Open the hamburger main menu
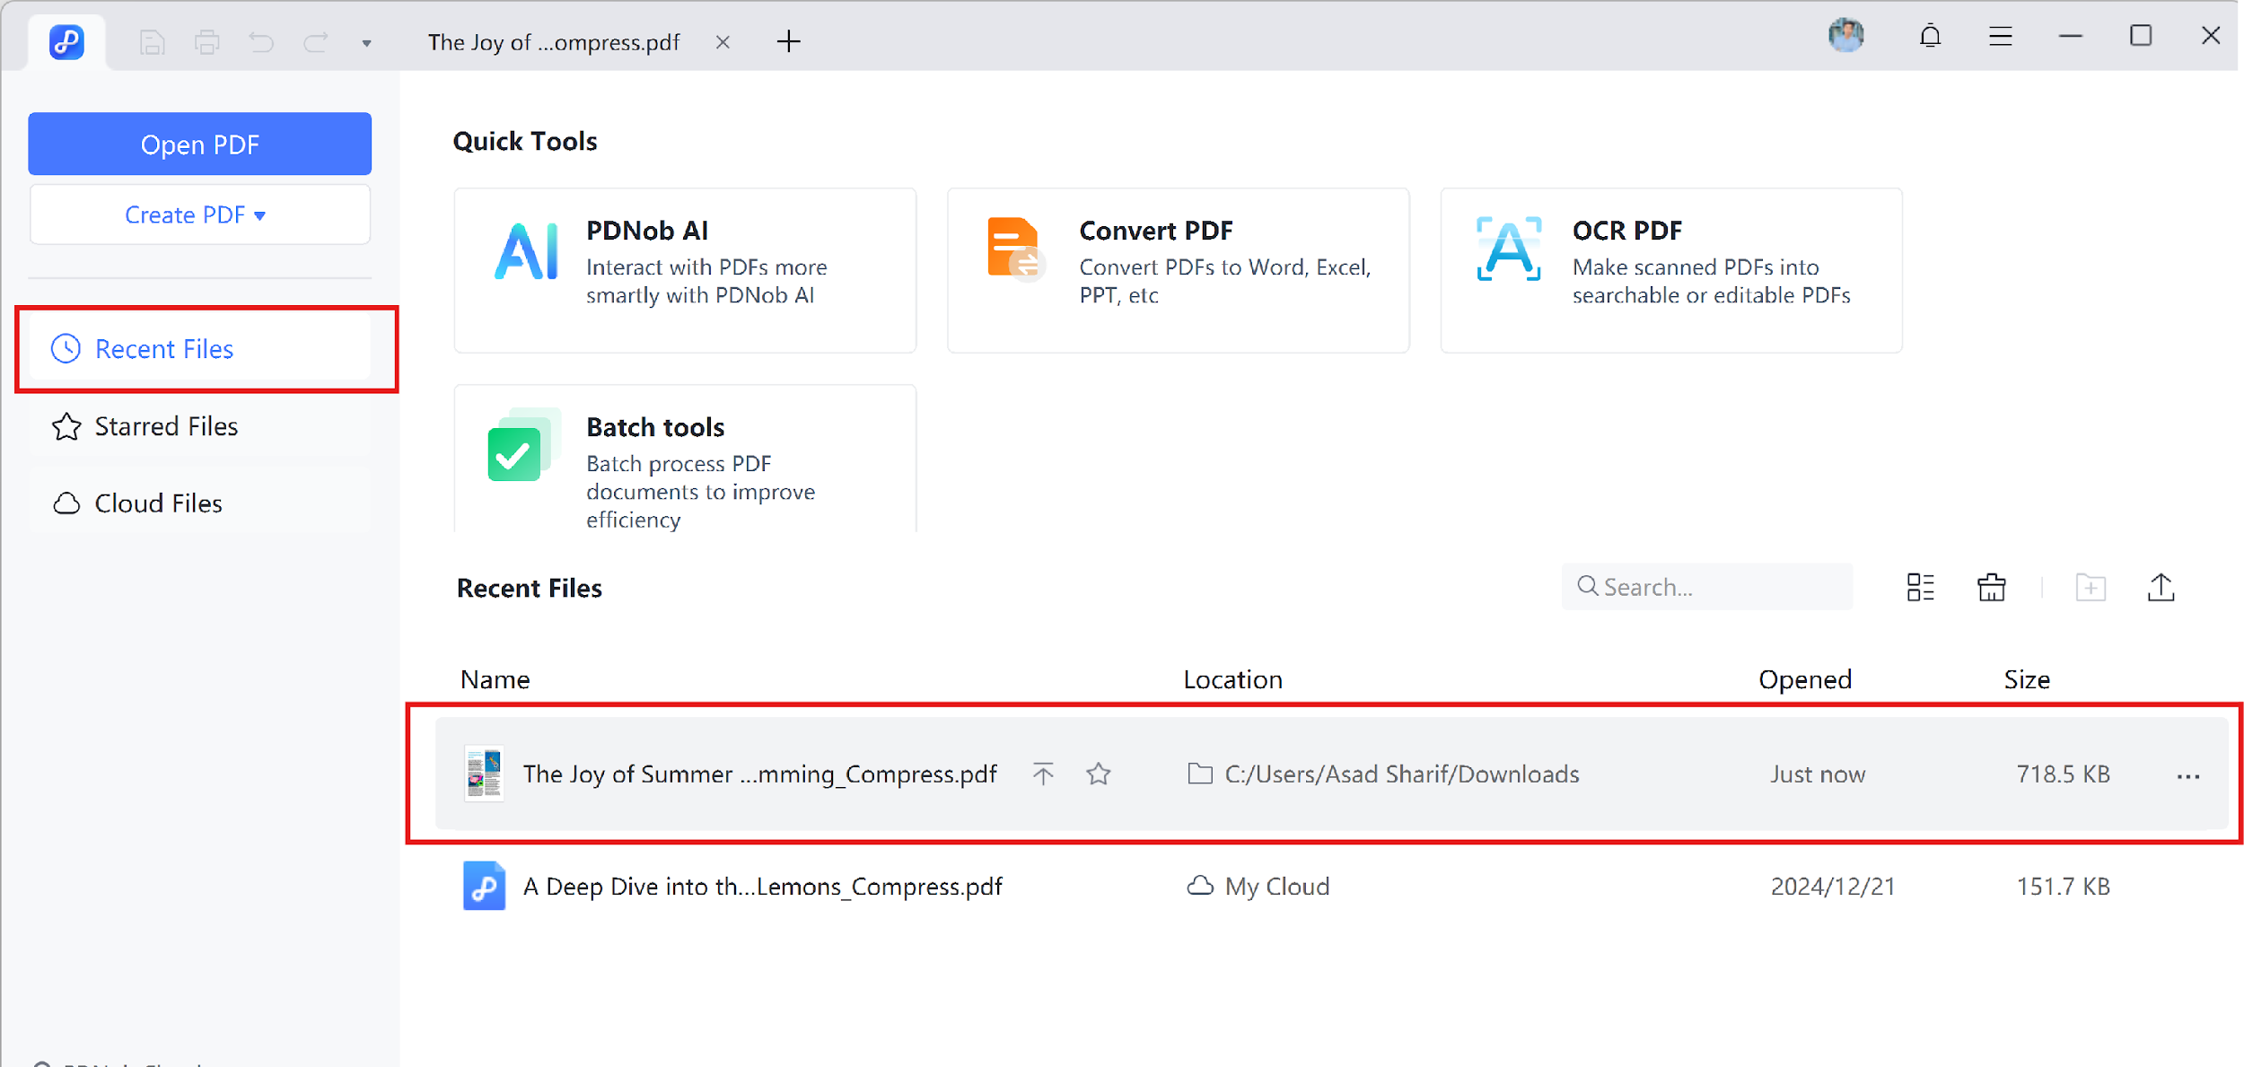The height and width of the screenshot is (1067, 2244). tap(2000, 36)
